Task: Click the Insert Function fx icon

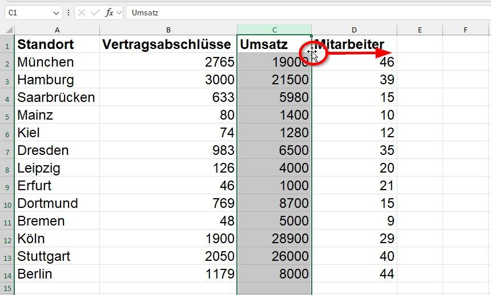Action: coord(108,13)
